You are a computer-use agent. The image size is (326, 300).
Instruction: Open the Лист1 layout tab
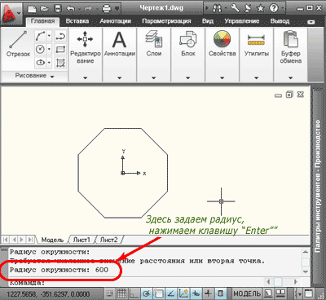81,240
